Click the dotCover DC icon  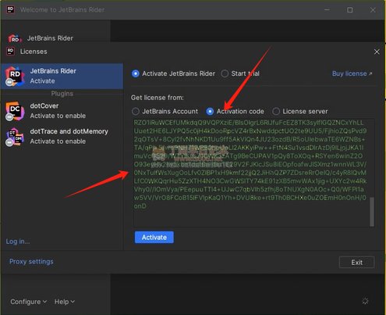15,111
